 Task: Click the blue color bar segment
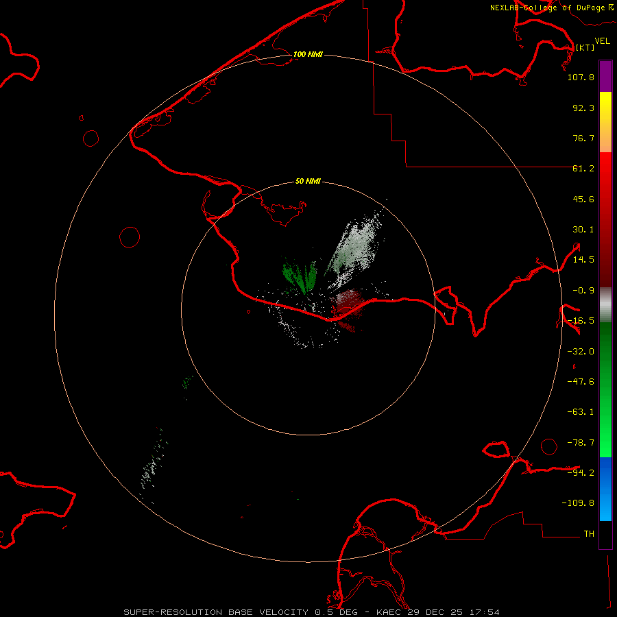pos(605,489)
